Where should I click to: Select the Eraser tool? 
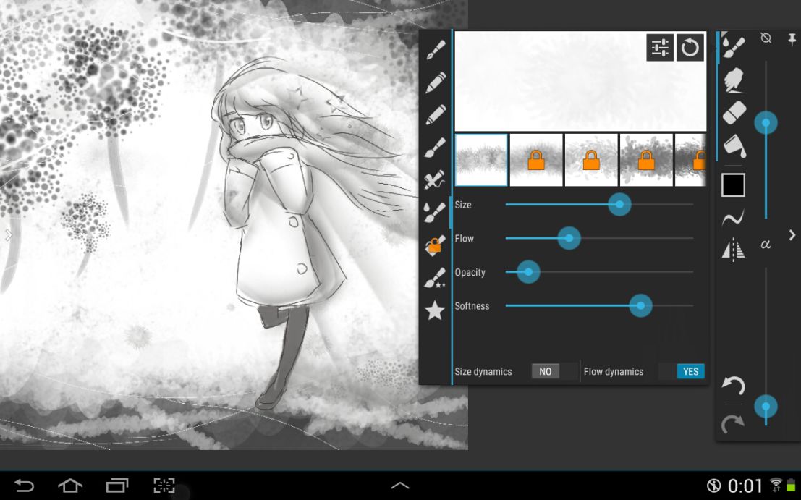coord(734,112)
